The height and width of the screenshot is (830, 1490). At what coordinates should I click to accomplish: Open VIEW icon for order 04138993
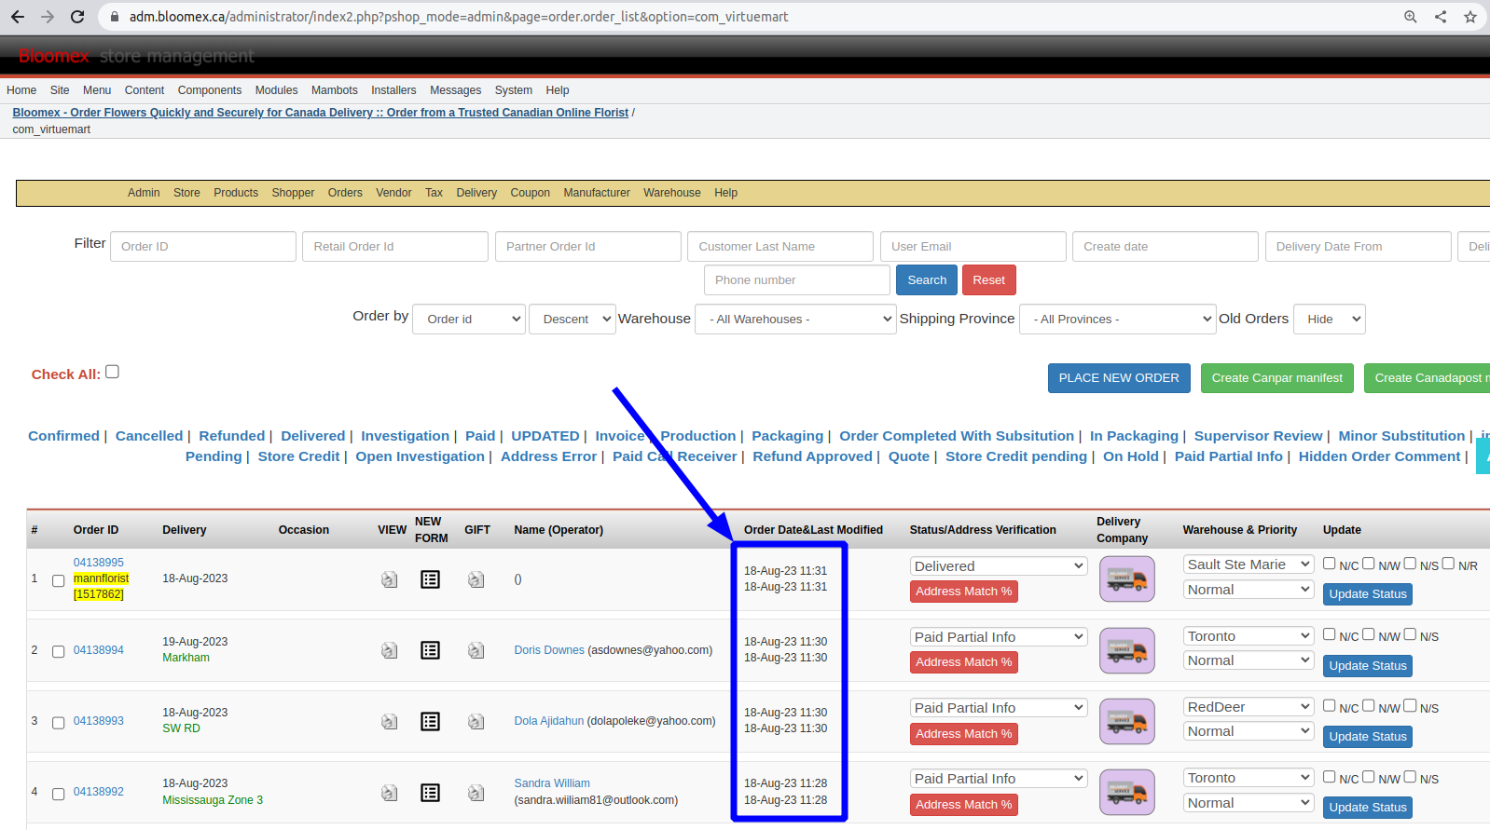[x=390, y=721]
